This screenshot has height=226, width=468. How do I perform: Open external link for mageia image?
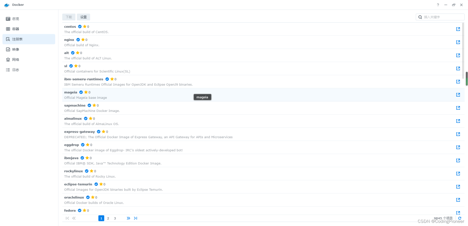coord(458,95)
